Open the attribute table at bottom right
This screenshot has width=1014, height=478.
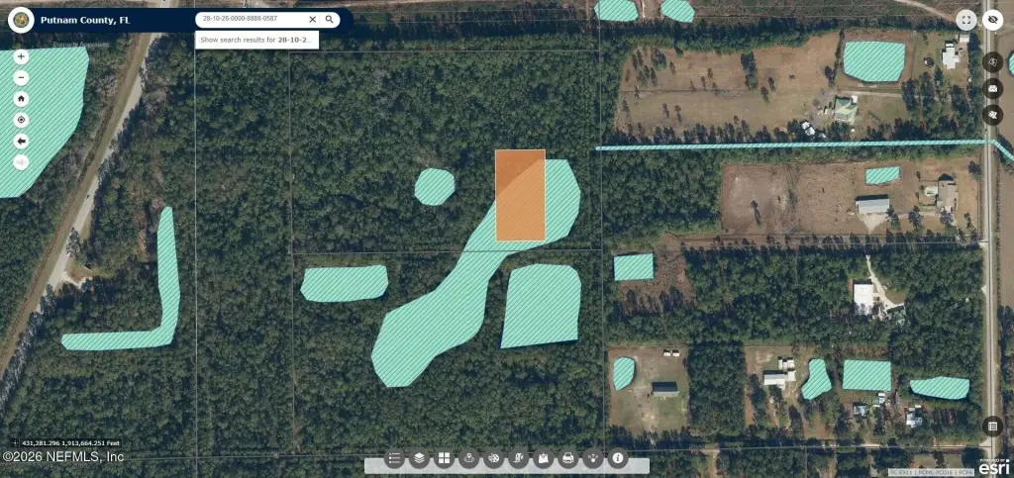(x=992, y=426)
